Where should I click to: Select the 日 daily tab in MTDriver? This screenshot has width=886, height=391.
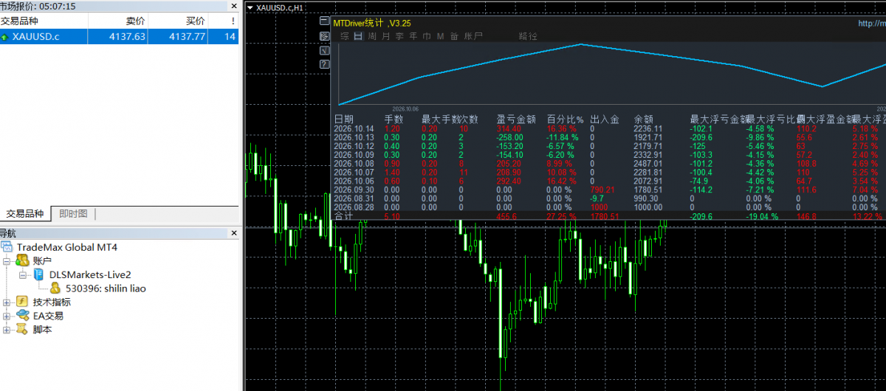click(358, 35)
